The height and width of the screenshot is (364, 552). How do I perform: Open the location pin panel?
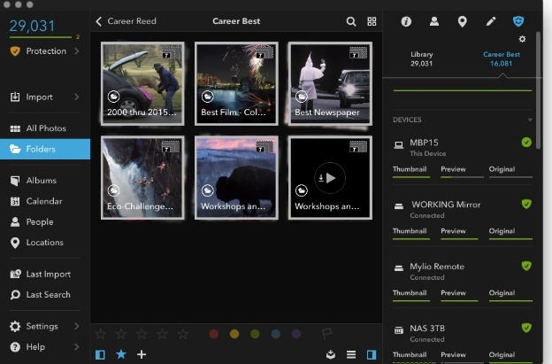coord(462,21)
